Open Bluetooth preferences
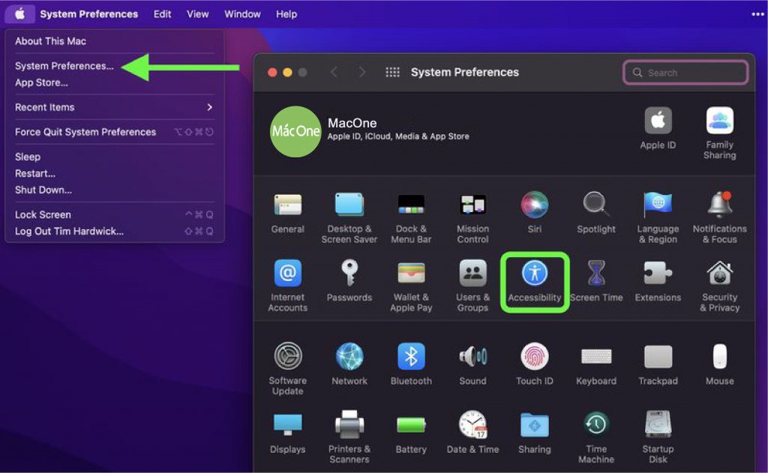The image size is (768, 473). 411,364
